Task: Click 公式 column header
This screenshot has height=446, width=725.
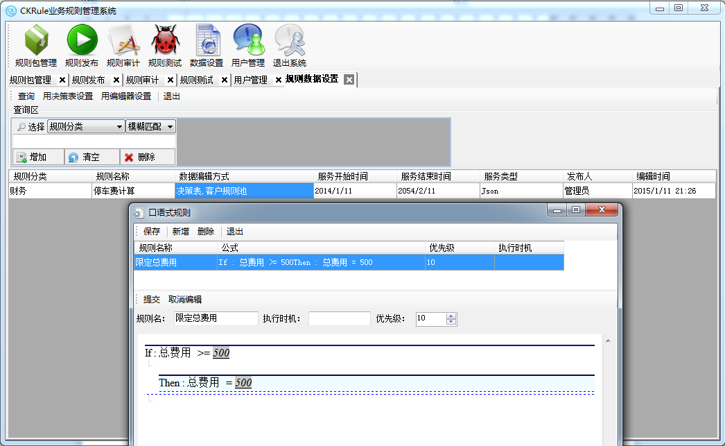Action: 321,248
